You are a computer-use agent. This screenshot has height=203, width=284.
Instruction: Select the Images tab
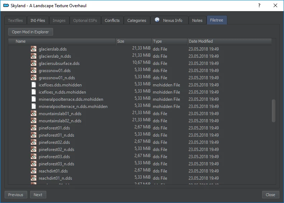point(59,20)
